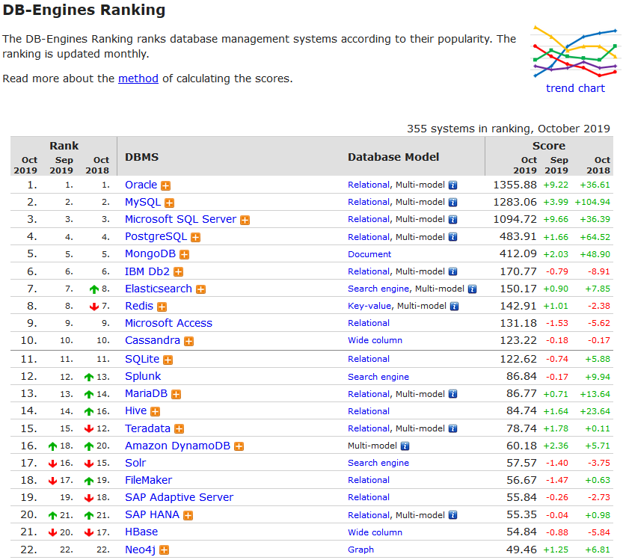Click the info icon in Oracle's model cell
This screenshot has height=560, width=623.
tap(453, 185)
